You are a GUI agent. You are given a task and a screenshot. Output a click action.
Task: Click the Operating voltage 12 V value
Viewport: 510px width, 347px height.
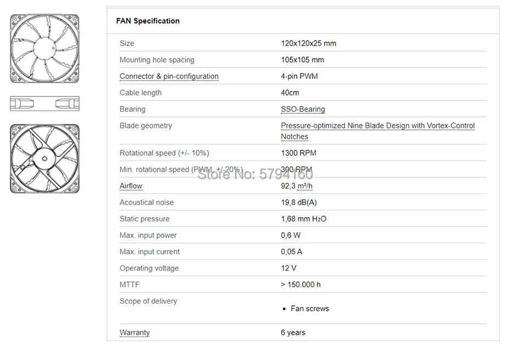(288, 268)
